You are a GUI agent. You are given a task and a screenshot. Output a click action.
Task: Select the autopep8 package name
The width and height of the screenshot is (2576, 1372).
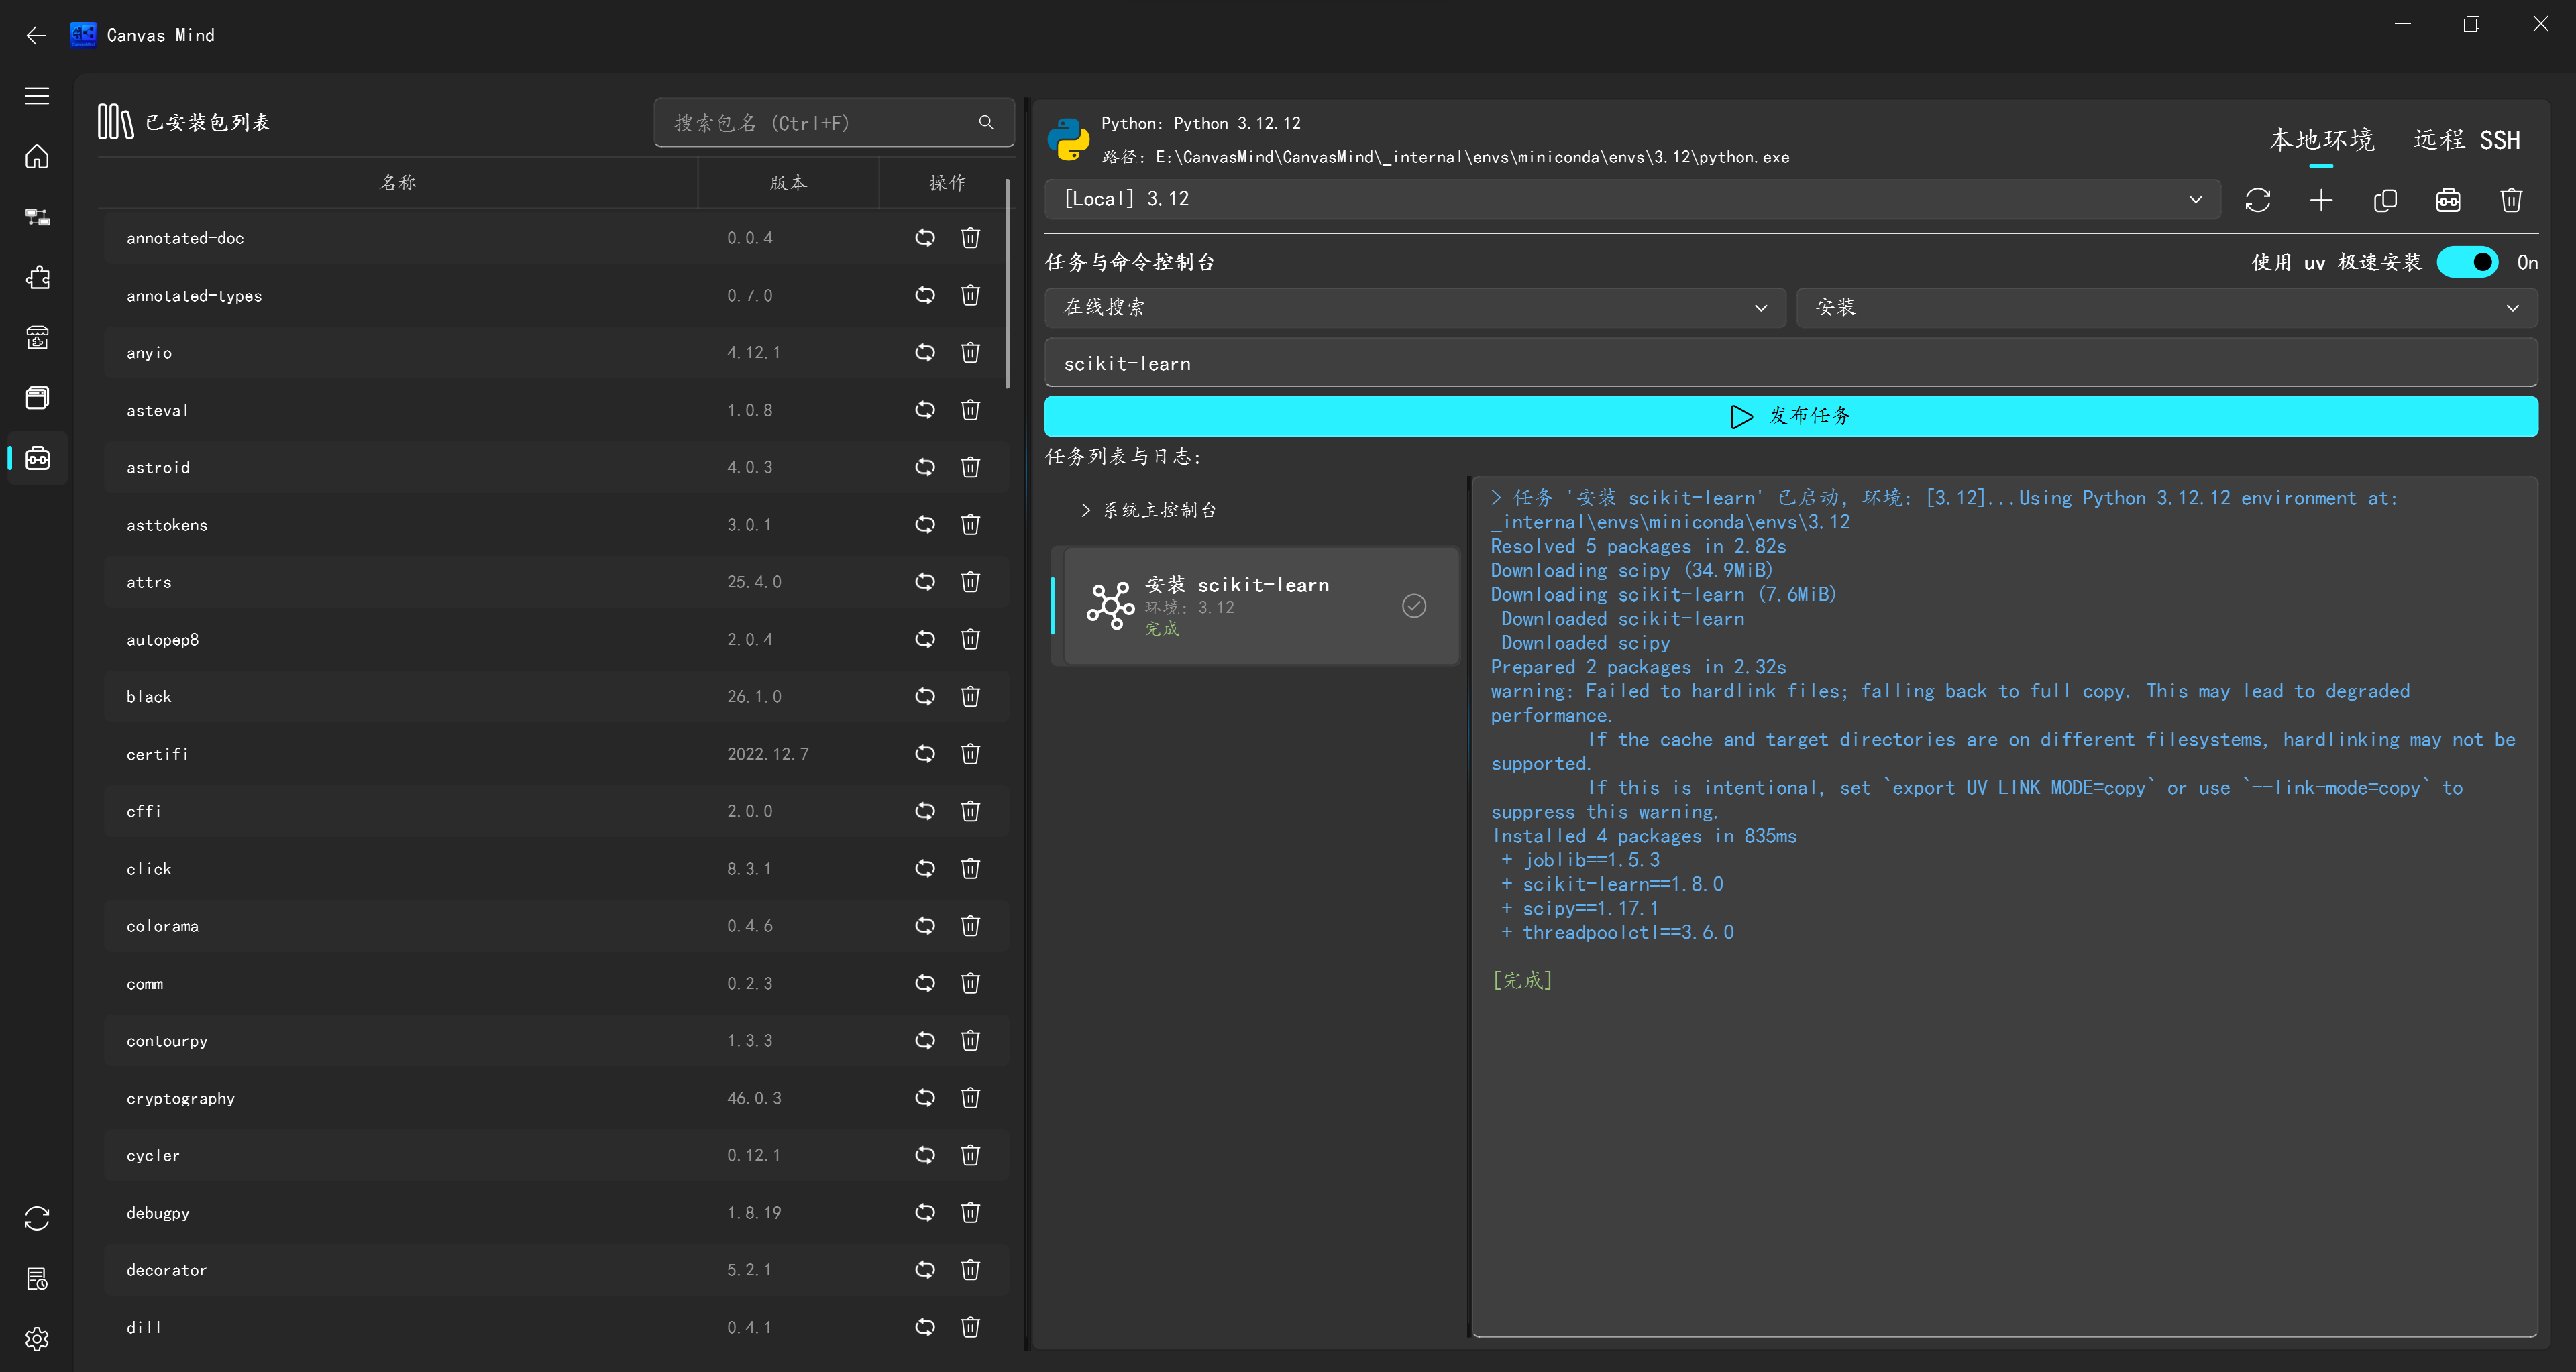tap(162, 640)
